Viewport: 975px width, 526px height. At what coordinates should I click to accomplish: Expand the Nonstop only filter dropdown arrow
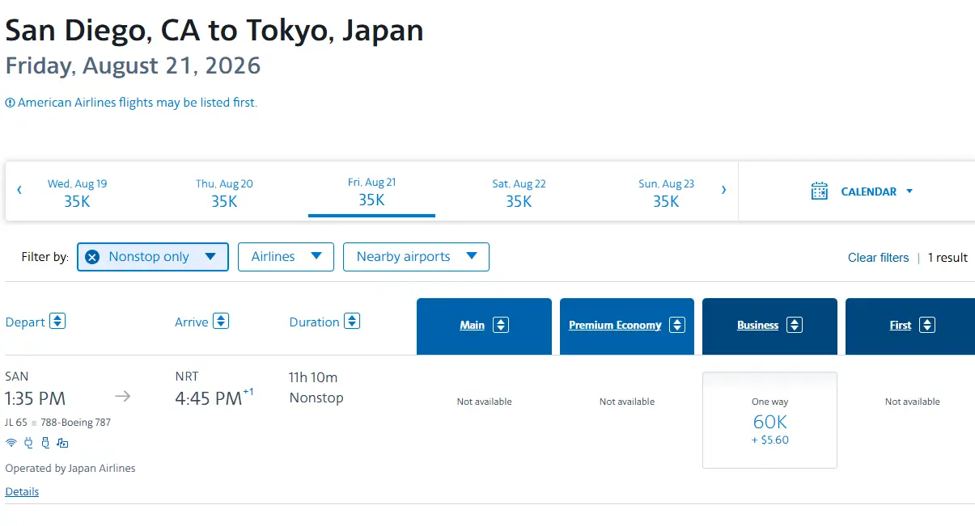[x=210, y=257]
